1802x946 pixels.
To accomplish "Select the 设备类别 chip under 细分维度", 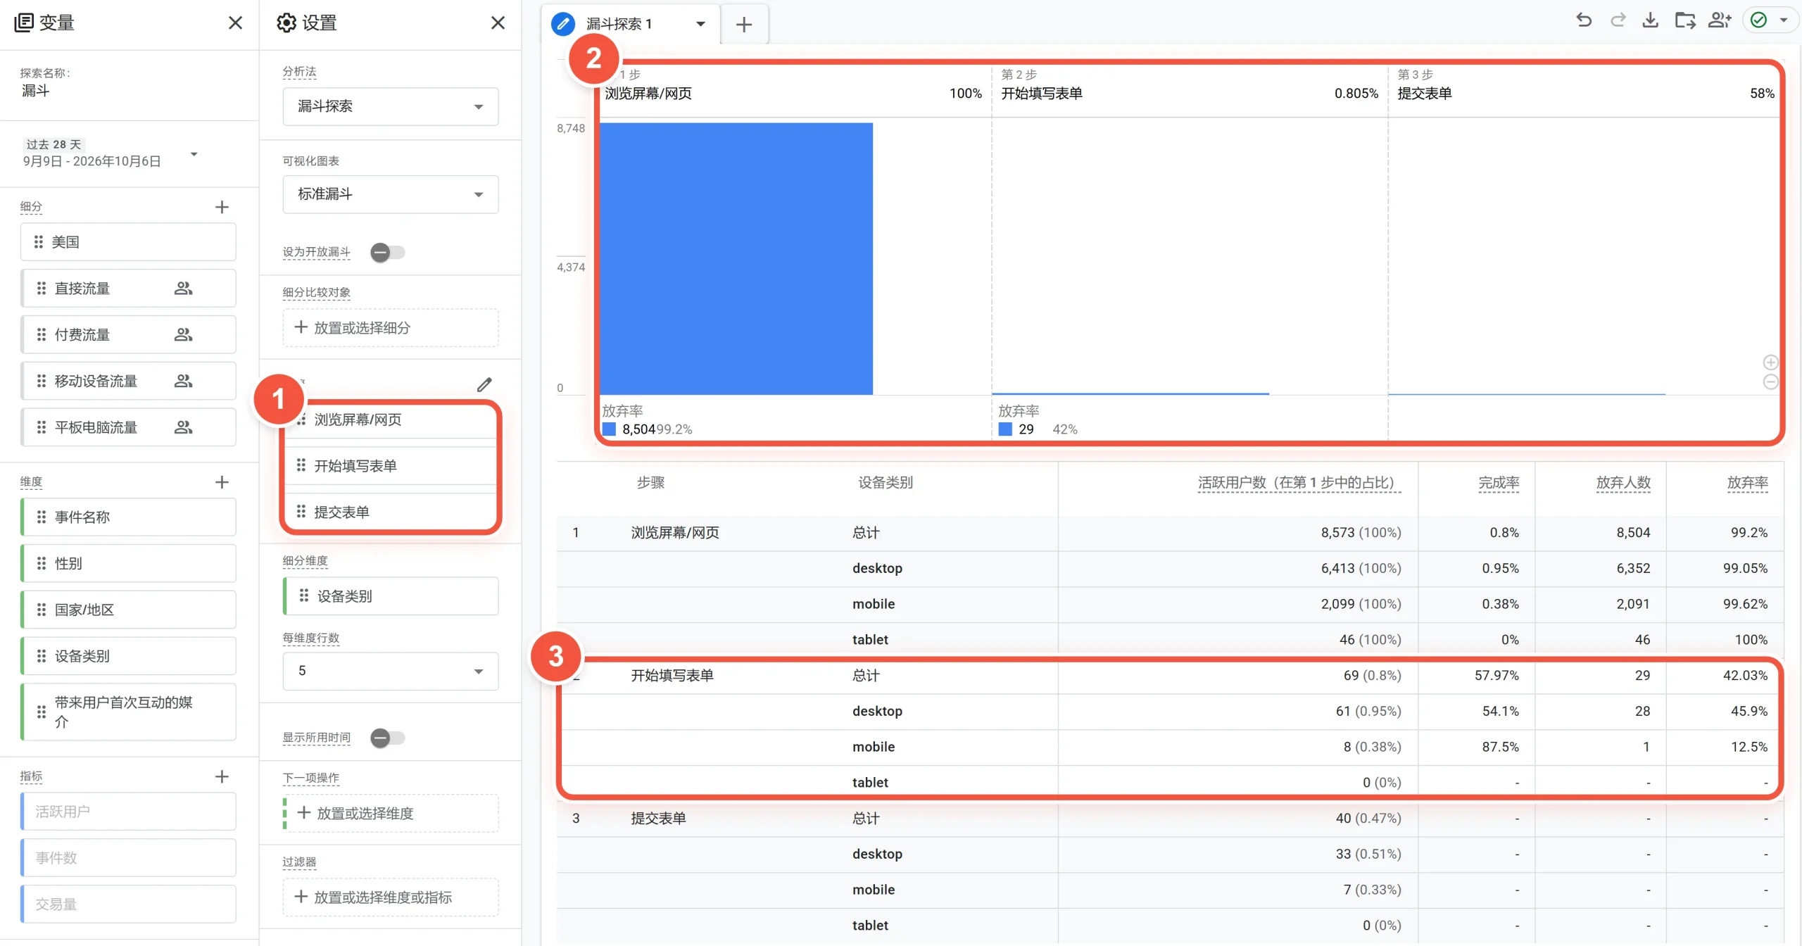I will click(391, 596).
